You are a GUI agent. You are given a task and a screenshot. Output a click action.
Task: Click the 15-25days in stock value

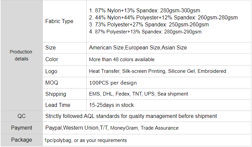(x=111, y=105)
